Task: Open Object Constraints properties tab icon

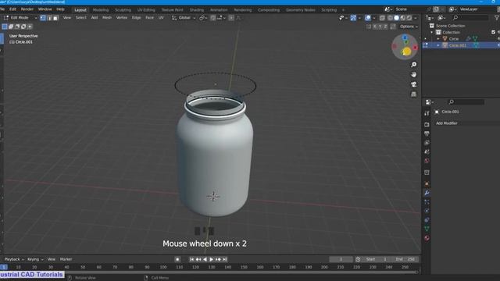Action: [427, 220]
